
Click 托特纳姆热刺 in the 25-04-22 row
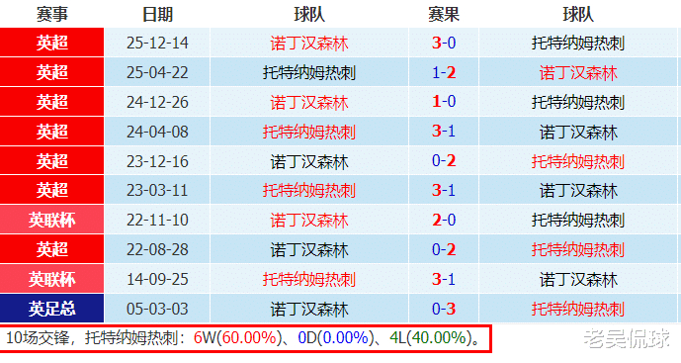pos(309,72)
